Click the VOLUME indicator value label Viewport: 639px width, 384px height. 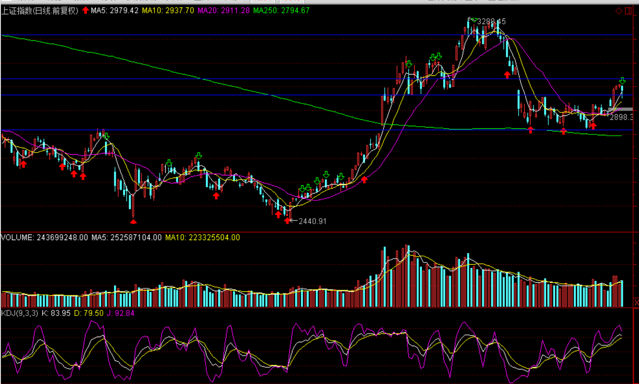pos(44,237)
